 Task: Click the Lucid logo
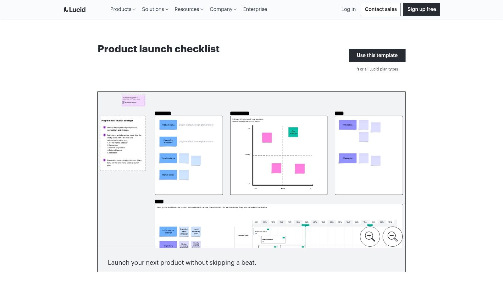point(75,9)
